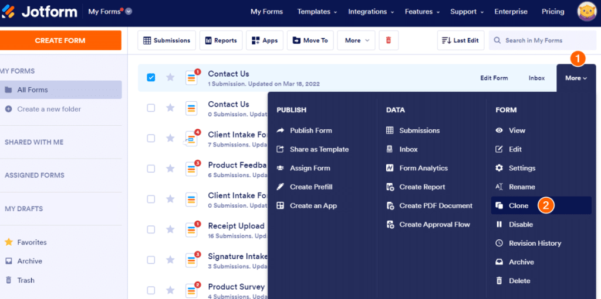Check the 7 Submissions Client Intake checkbox
601x299 pixels.
pyautogui.click(x=151, y=138)
